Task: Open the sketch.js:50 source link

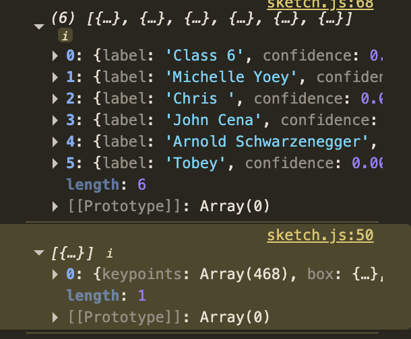Action: 320,235
